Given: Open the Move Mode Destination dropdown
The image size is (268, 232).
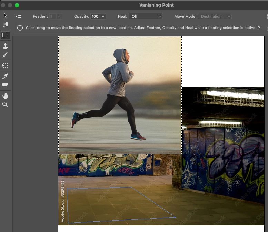Looking at the screenshot, I should click(215, 16).
